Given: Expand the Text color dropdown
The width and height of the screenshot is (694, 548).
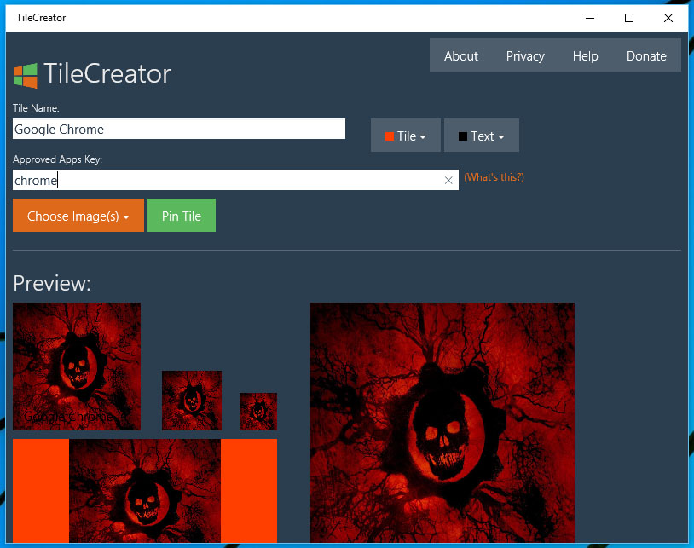Looking at the screenshot, I should click(482, 136).
